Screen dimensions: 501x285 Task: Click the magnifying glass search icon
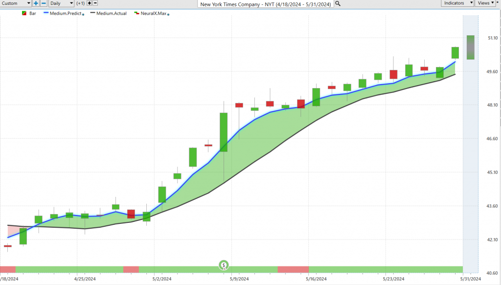(338, 4)
